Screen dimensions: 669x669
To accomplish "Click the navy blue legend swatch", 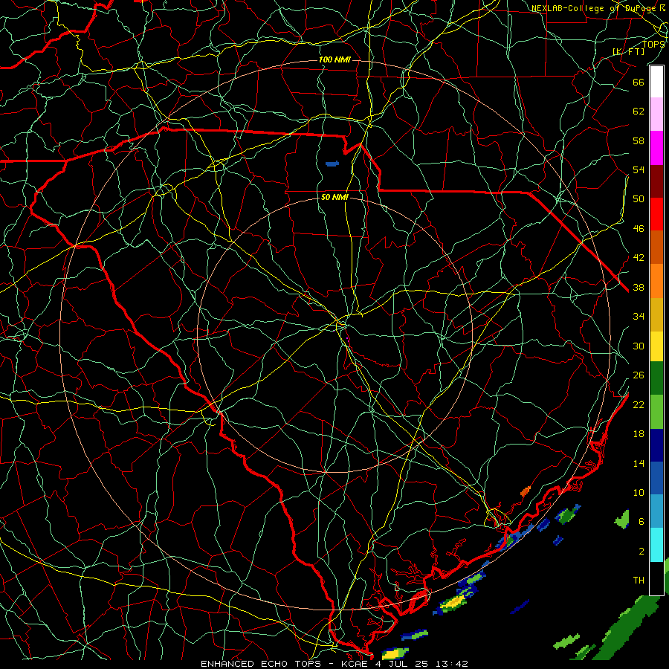I will [656, 445].
